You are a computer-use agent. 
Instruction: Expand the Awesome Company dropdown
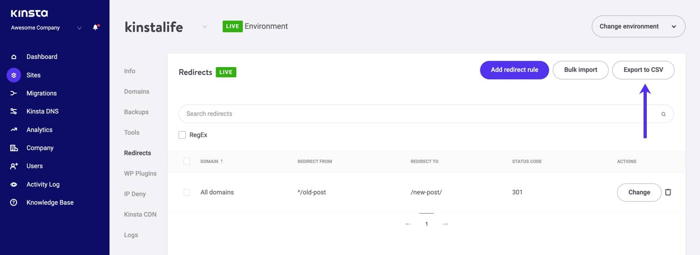tap(79, 28)
